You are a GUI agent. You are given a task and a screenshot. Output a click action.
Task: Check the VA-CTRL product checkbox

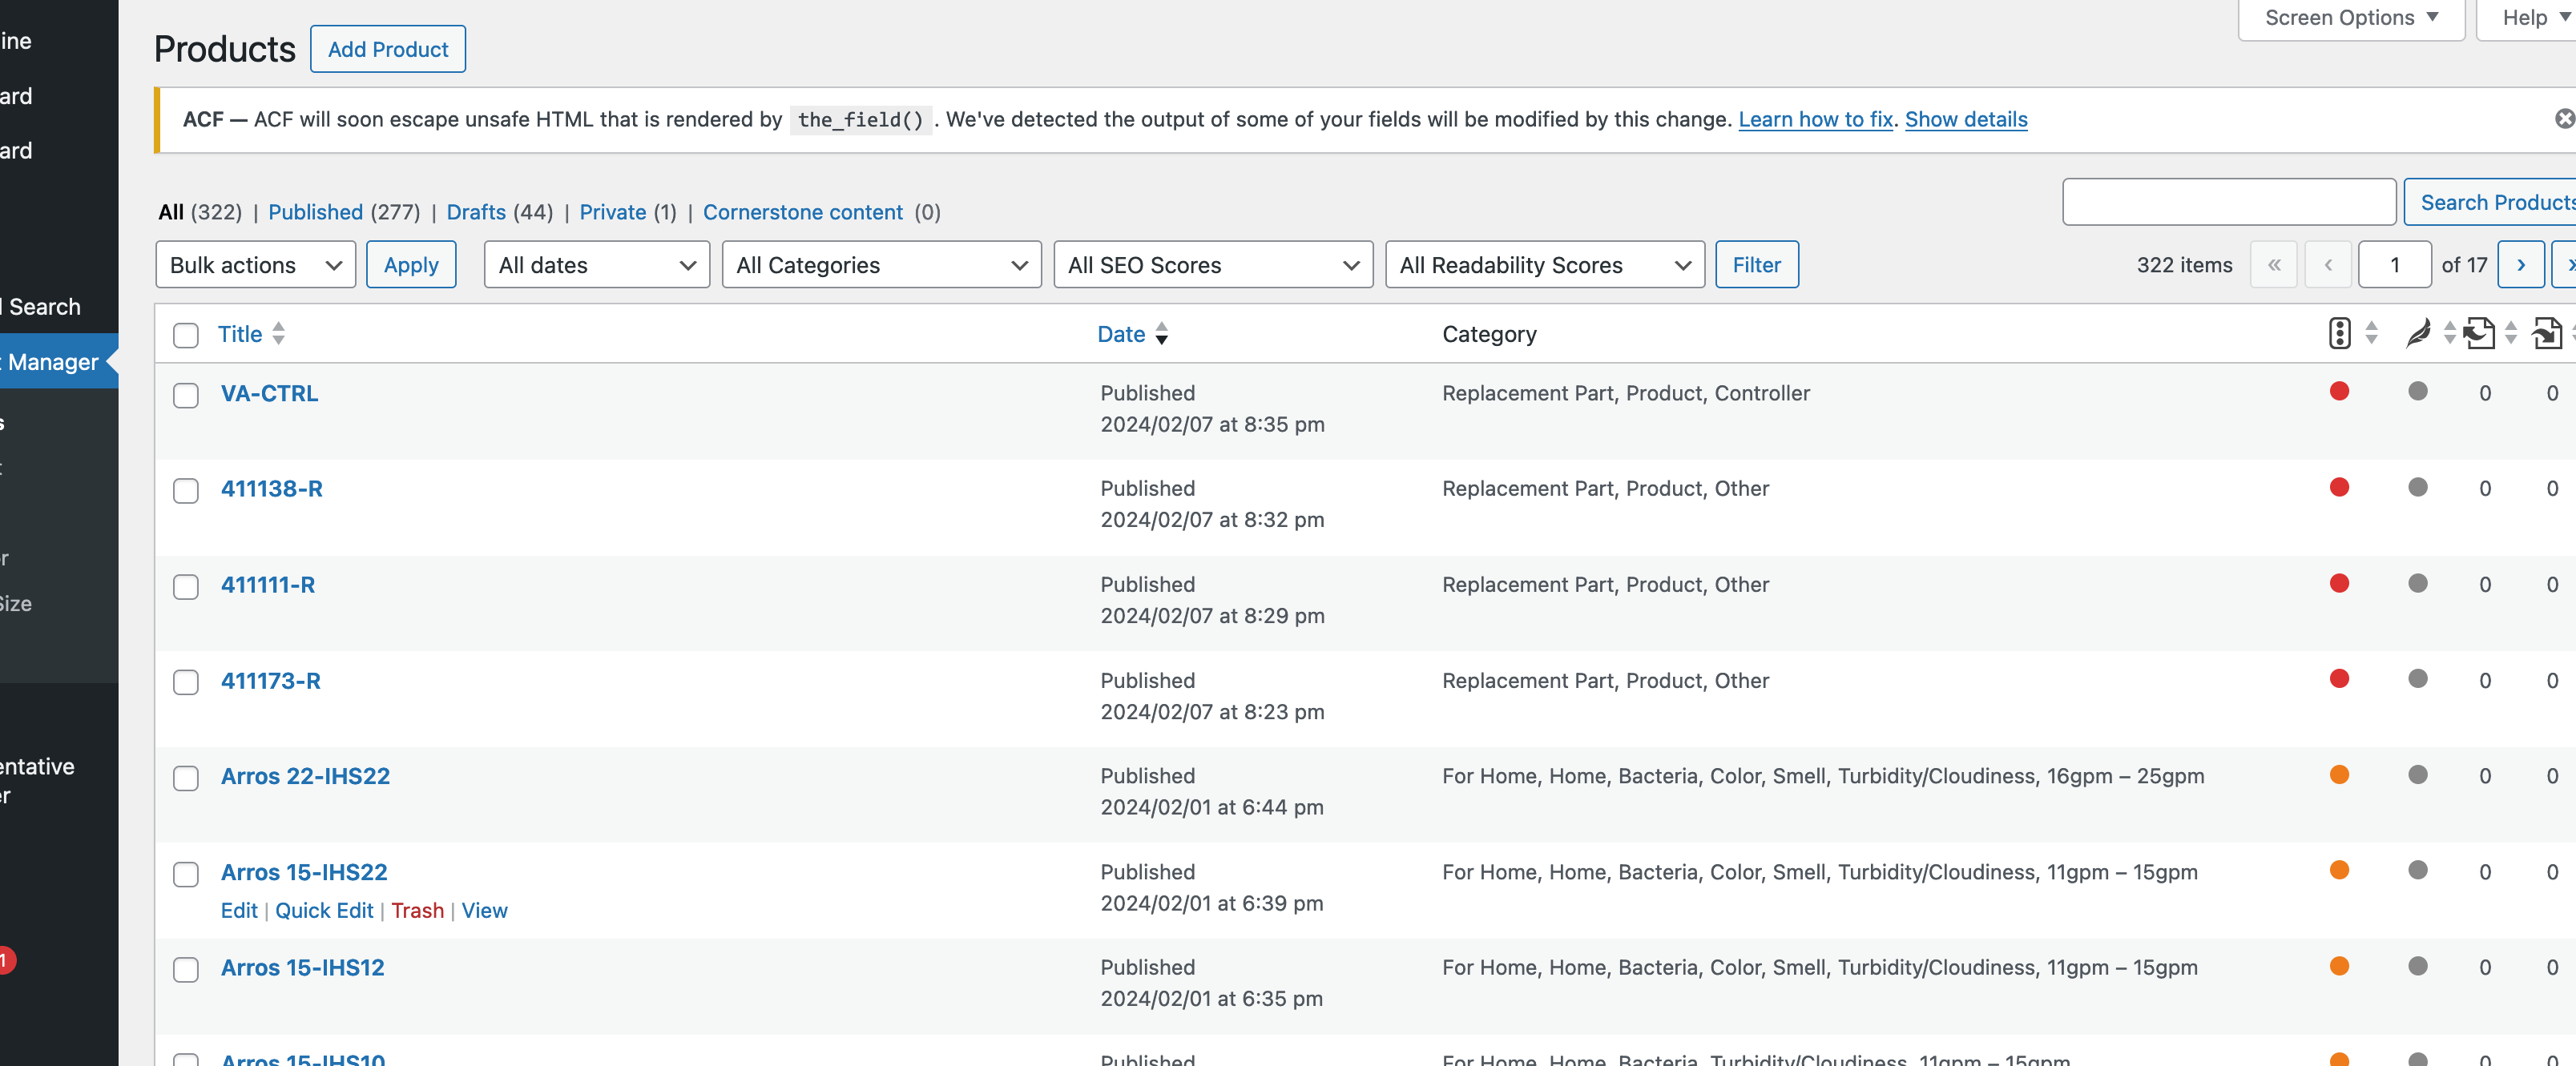tap(186, 395)
